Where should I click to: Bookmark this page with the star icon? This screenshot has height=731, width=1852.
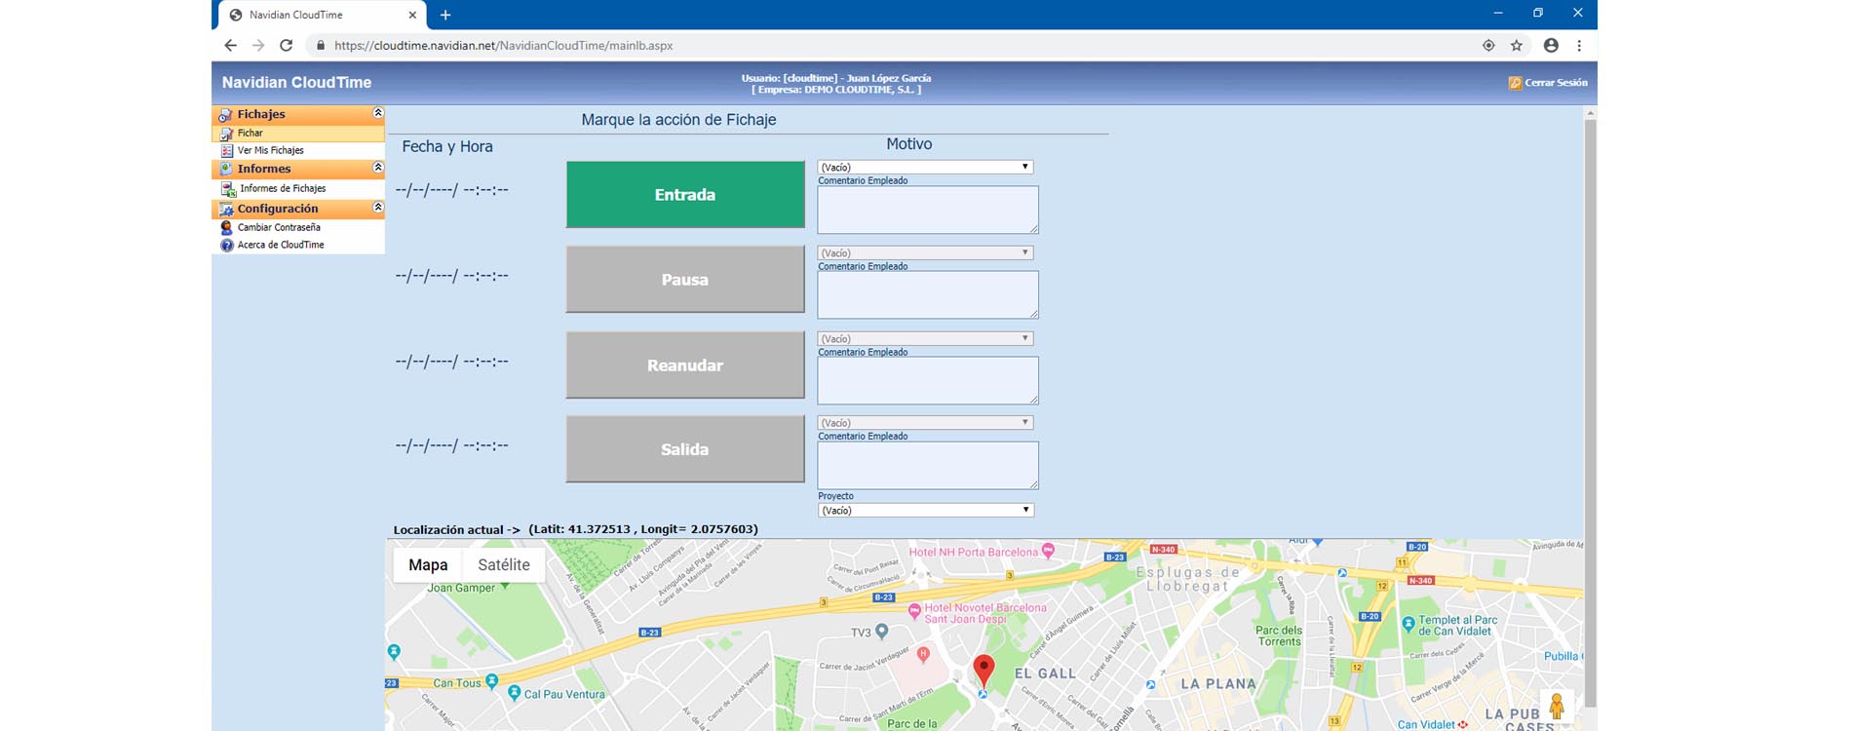[x=1517, y=46]
